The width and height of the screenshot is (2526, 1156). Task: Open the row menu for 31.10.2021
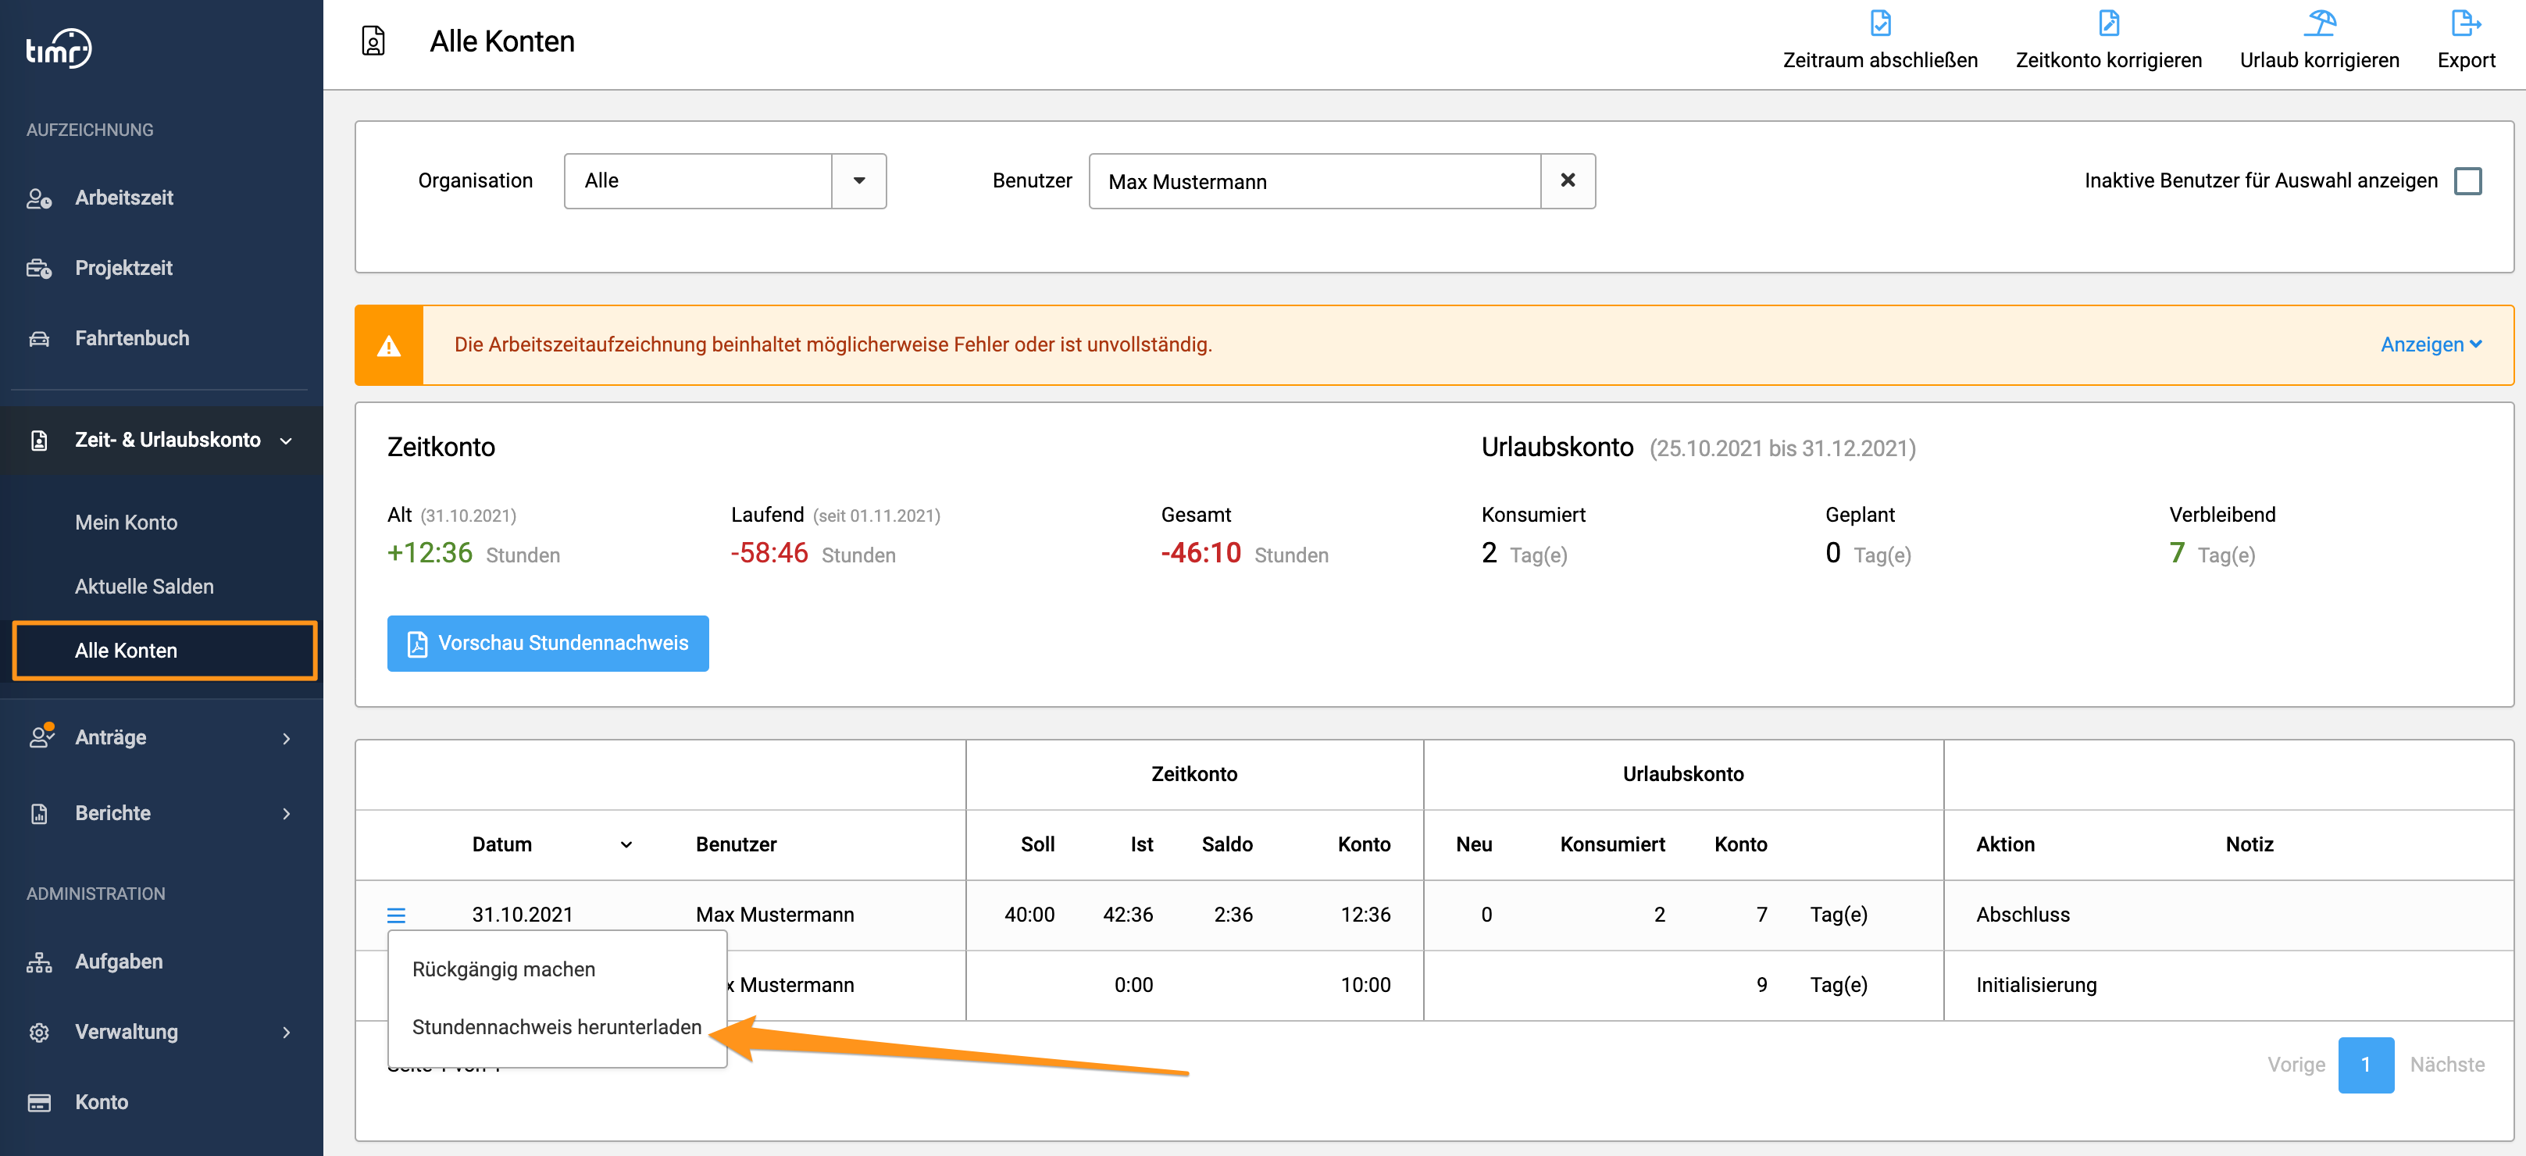click(x=396, y=915)
